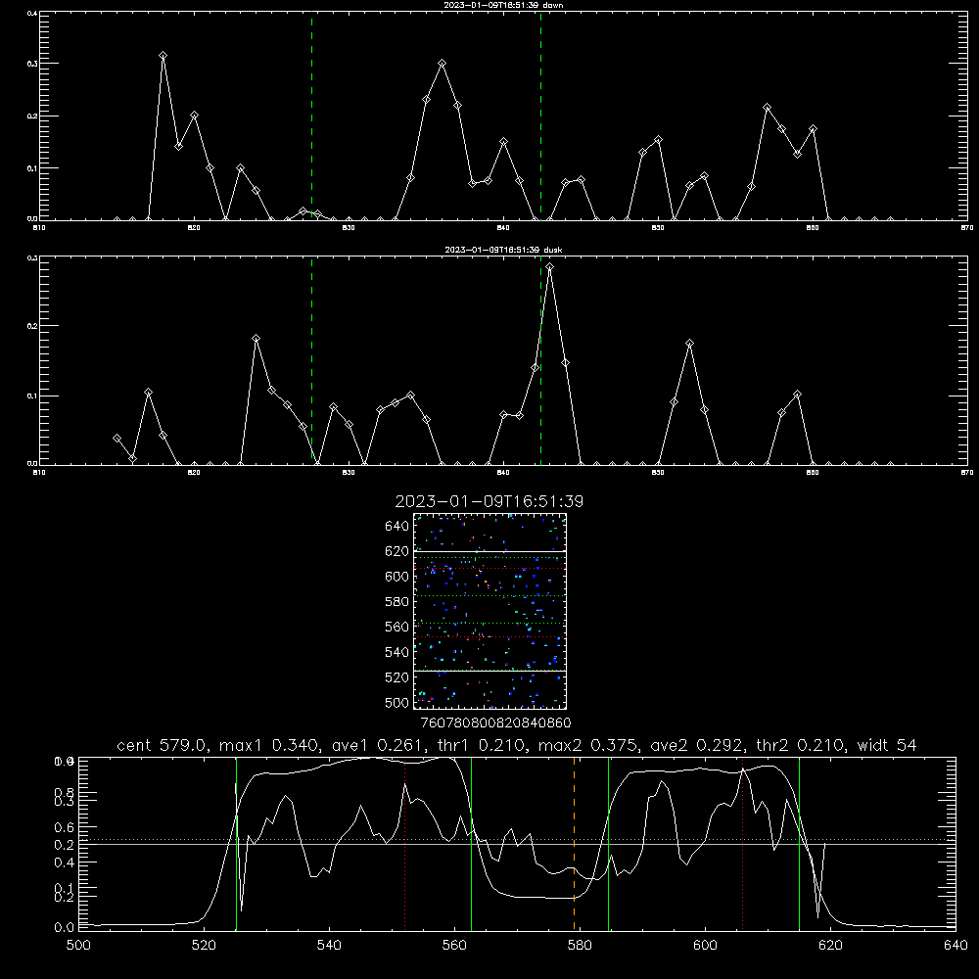
Task: Click the solid green line near 615 in profile plot
Action: pos(799,844)
